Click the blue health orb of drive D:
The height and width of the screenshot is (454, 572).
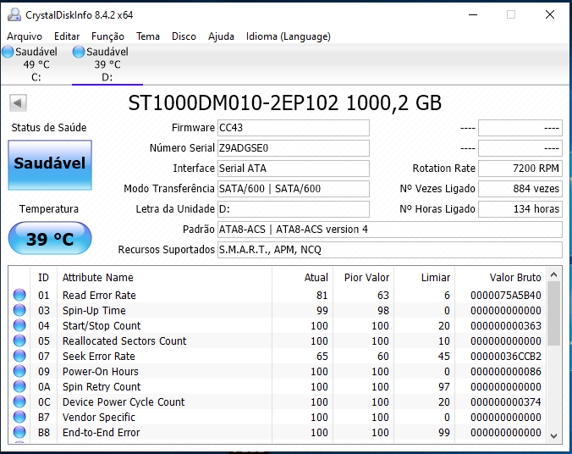point(79,52)
